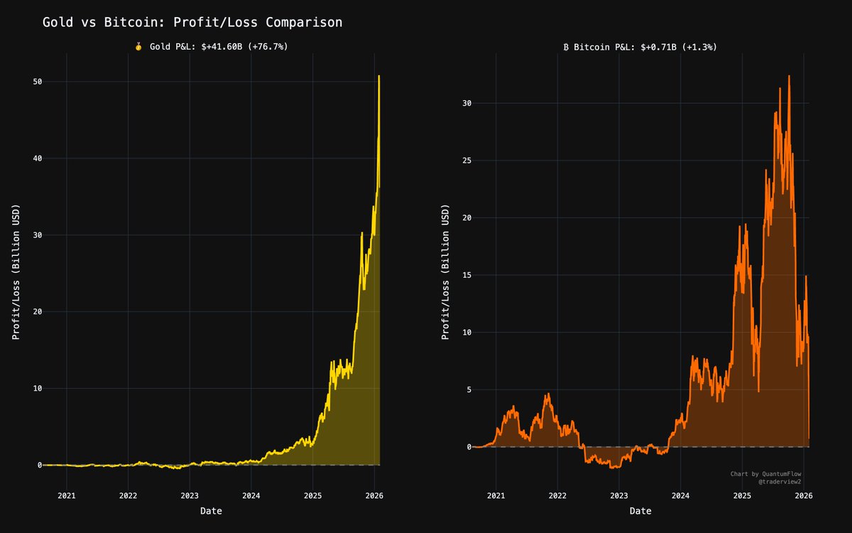Click the Gold line's highest peak above 50

point(379,76)
